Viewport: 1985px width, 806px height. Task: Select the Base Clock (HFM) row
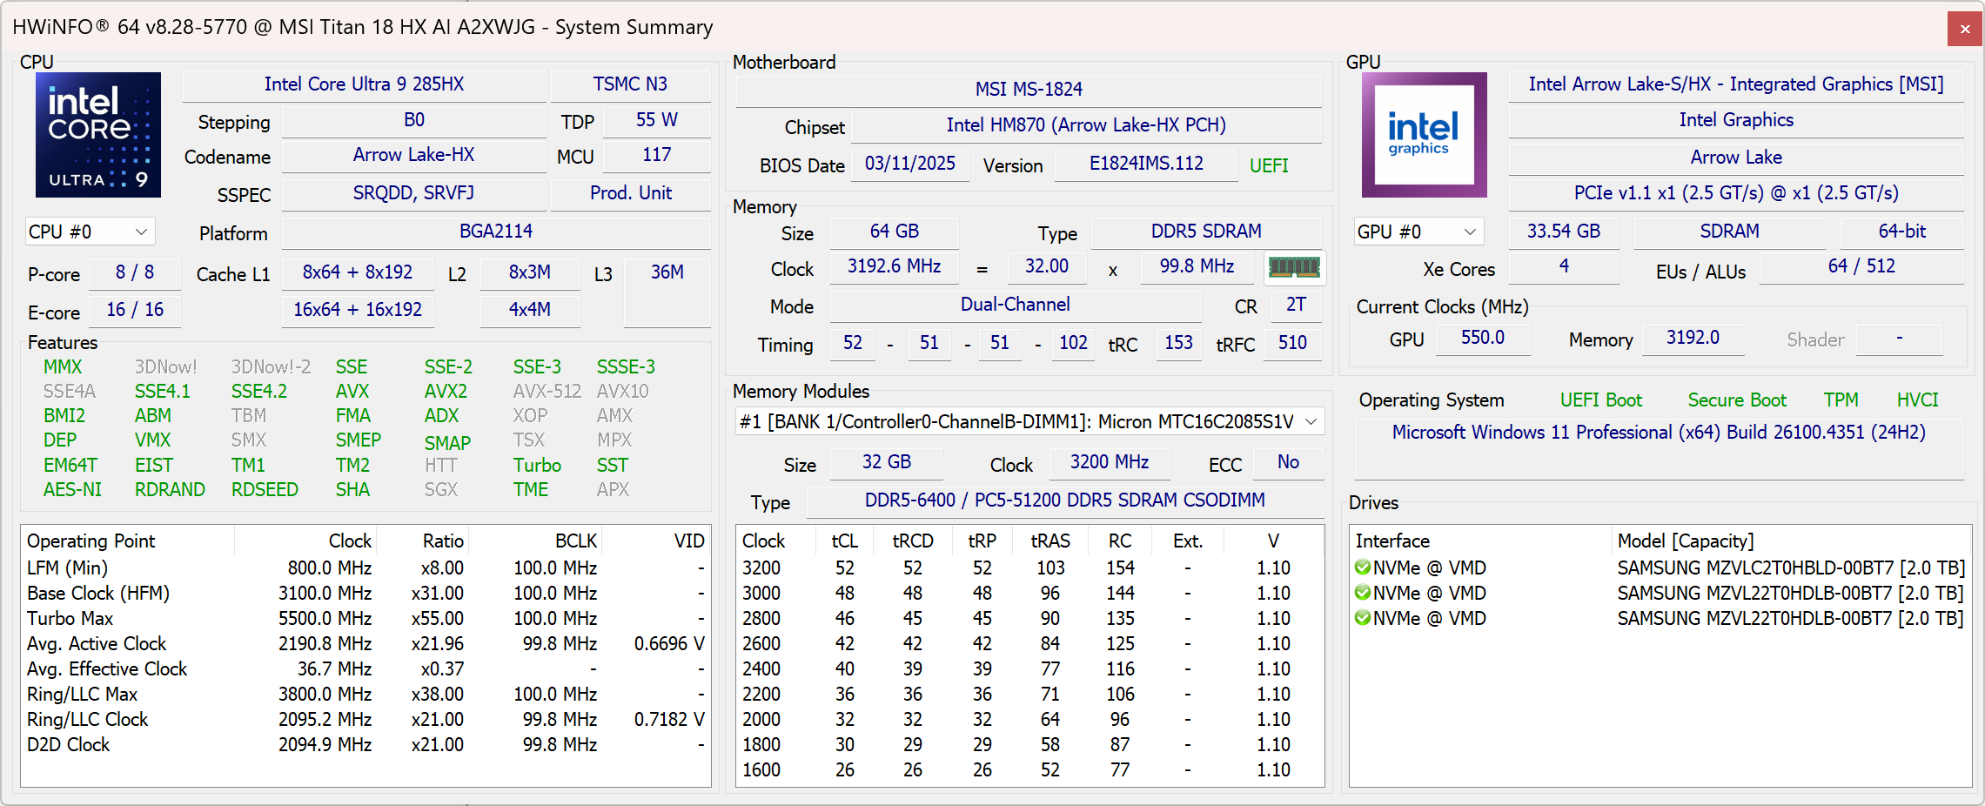365,594
